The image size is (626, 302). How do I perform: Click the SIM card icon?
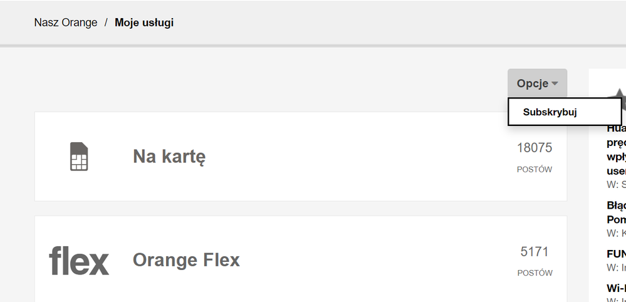(78, 157)
